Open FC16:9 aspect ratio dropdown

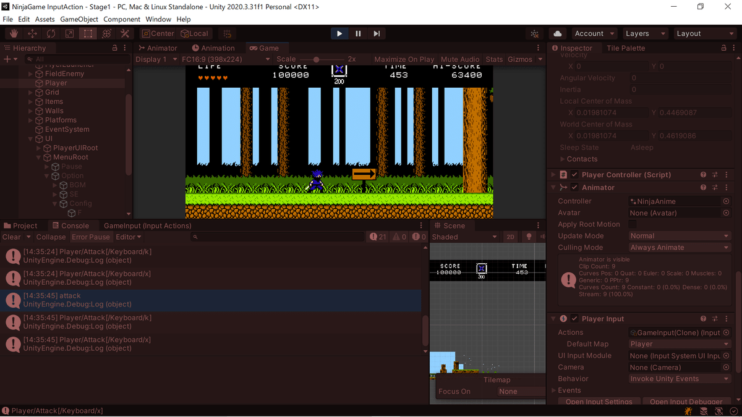pos(226,59)
